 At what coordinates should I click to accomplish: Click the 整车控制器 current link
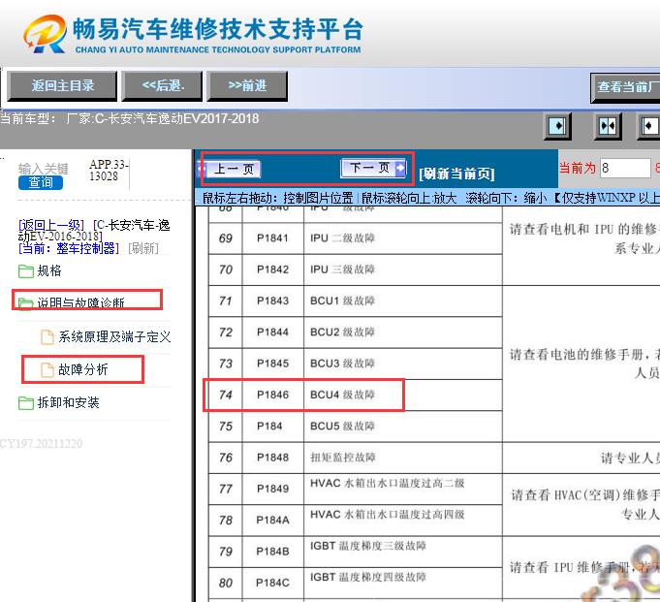coord(69,248)
